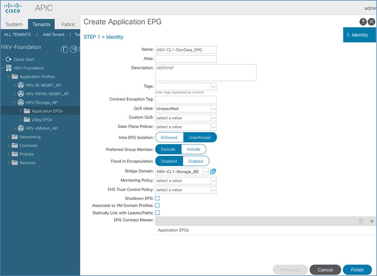Viewport: 377px width, 276px height.
Task: Switch to the Fabric tab
Action: pyautogui.click(x=68, y=24)
